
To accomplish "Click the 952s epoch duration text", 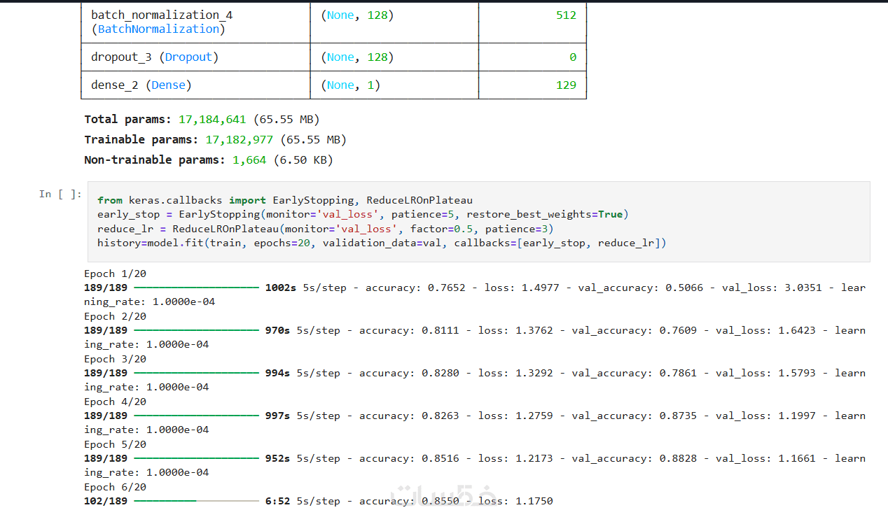I will (277, 458).
